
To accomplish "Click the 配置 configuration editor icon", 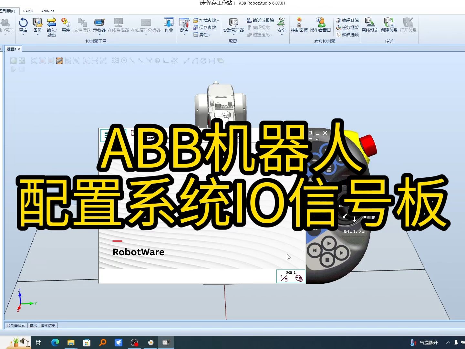I will (184, 23).
